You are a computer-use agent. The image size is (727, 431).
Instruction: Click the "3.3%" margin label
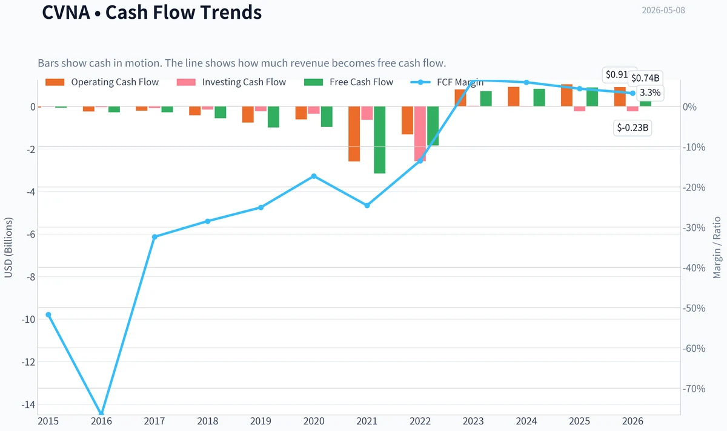[650, 93]
